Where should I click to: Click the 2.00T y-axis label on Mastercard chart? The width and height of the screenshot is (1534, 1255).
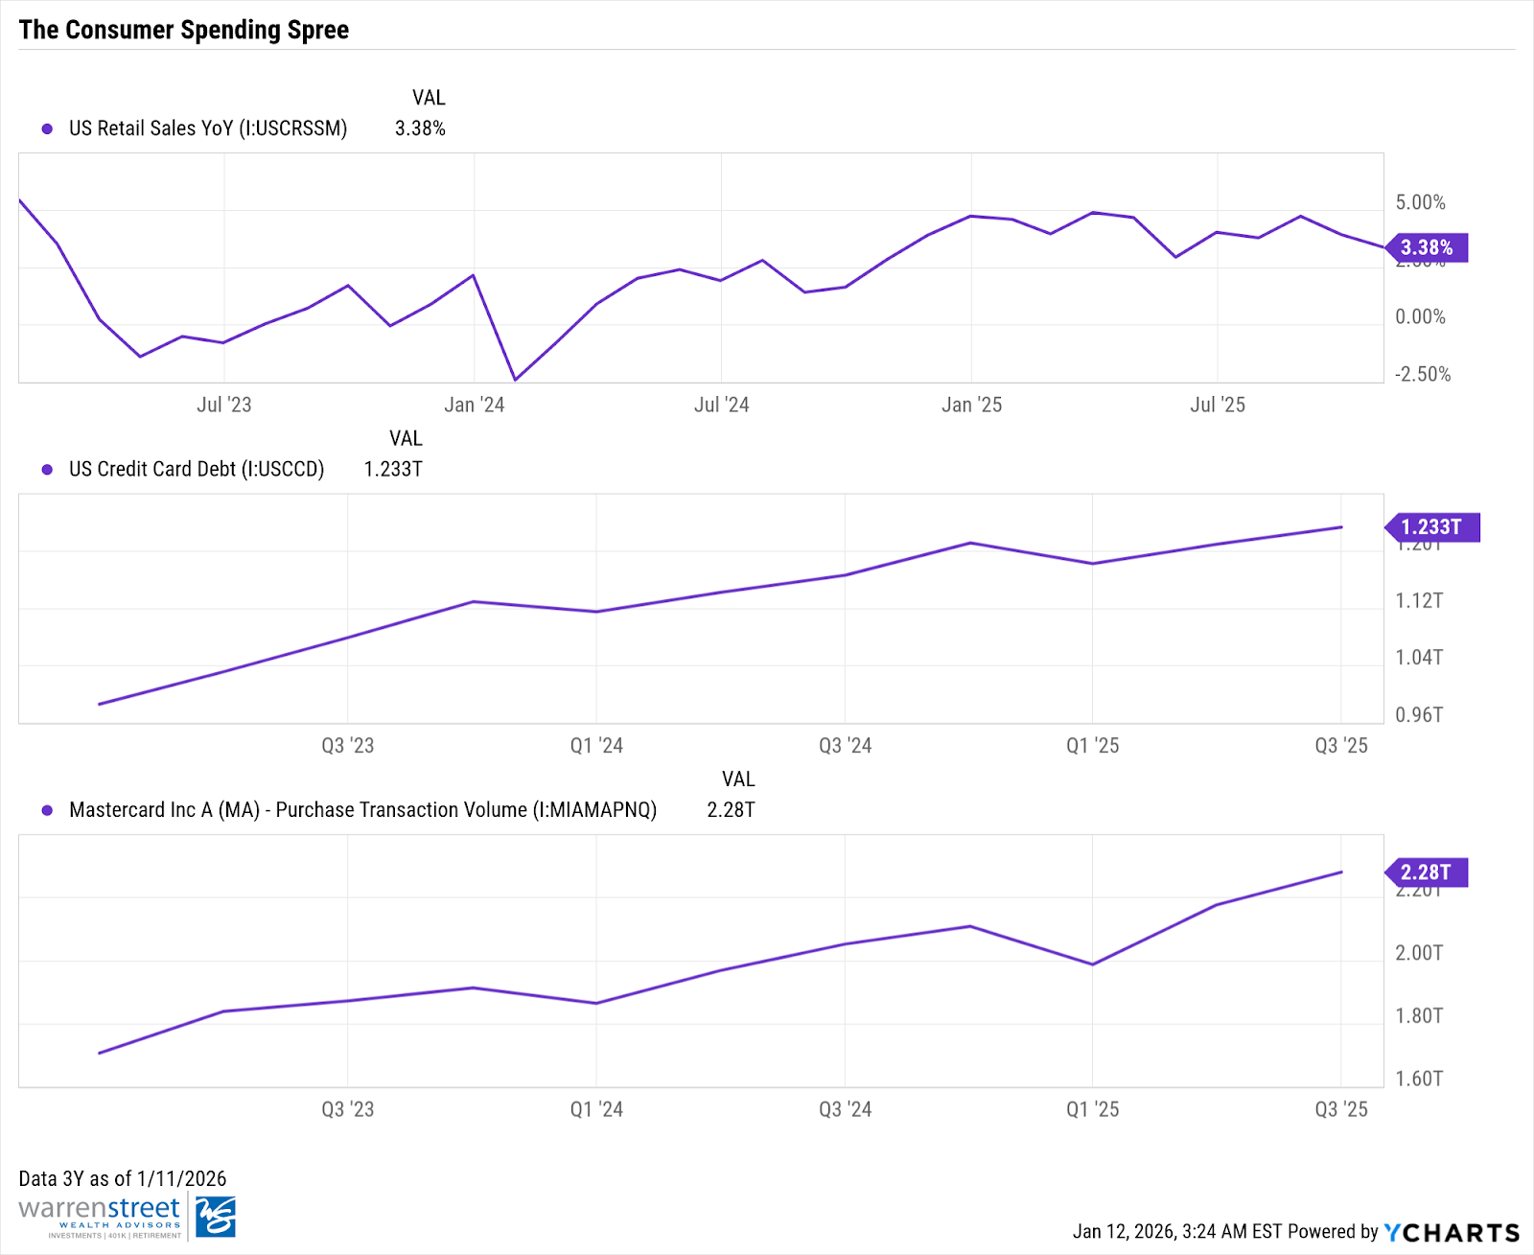[1418, 953]
